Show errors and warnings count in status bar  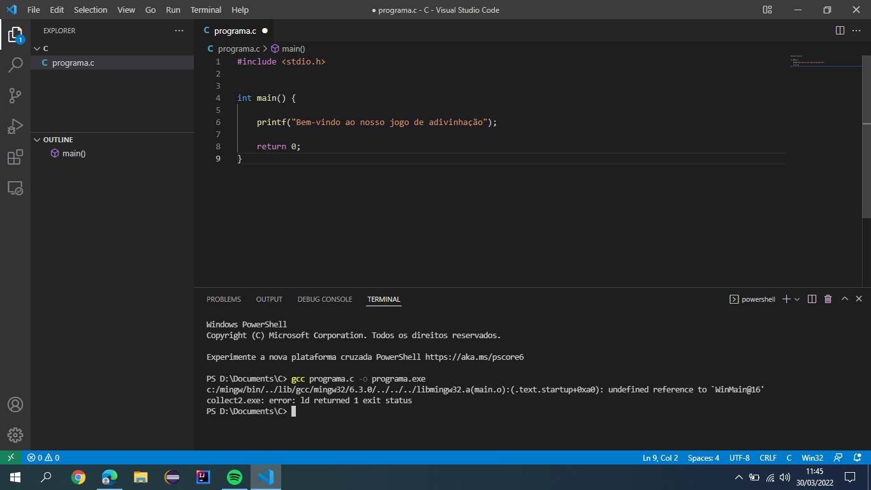coord(43,457)
